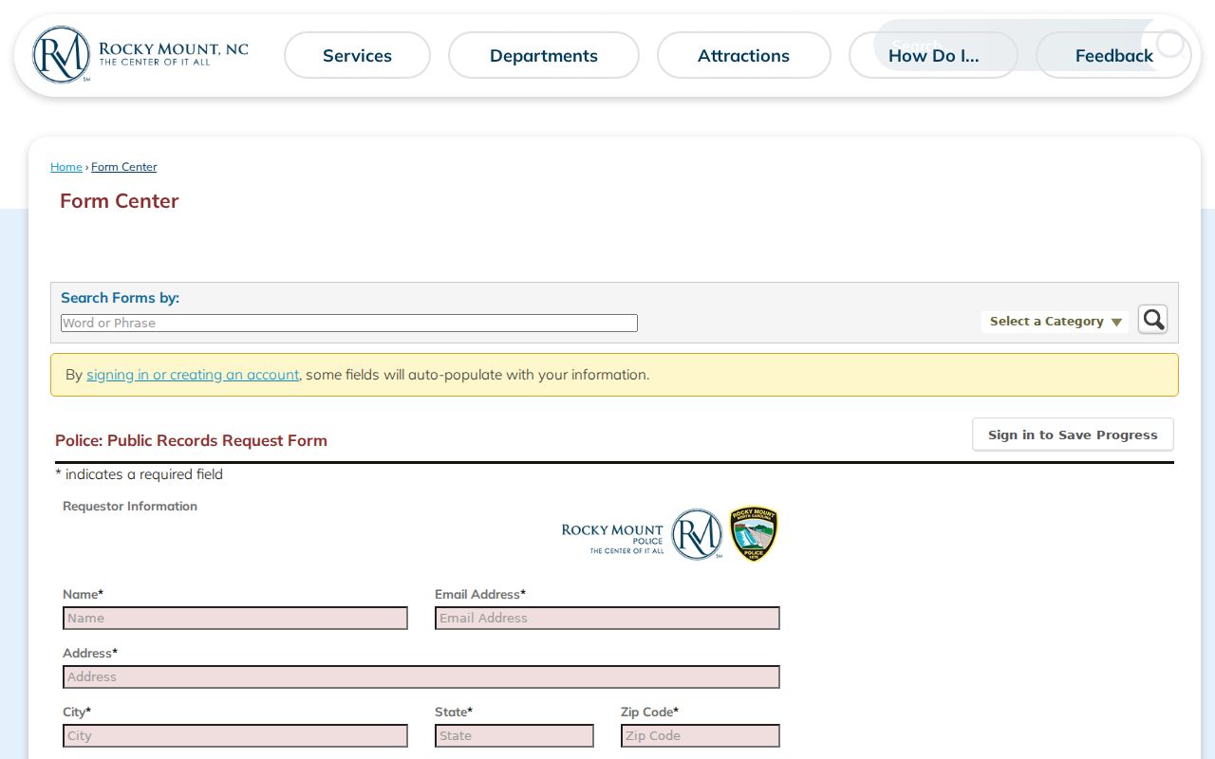The image size is (1215, 759).
Task: Click the site search icon behind Feedback
Action: coord(1170,44)
